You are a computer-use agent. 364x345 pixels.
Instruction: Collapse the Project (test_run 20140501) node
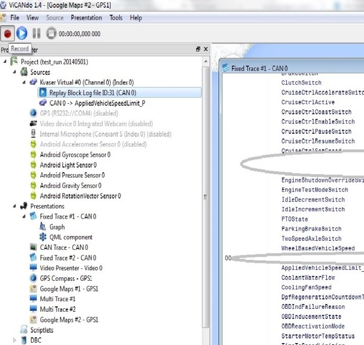pos(5,61)
